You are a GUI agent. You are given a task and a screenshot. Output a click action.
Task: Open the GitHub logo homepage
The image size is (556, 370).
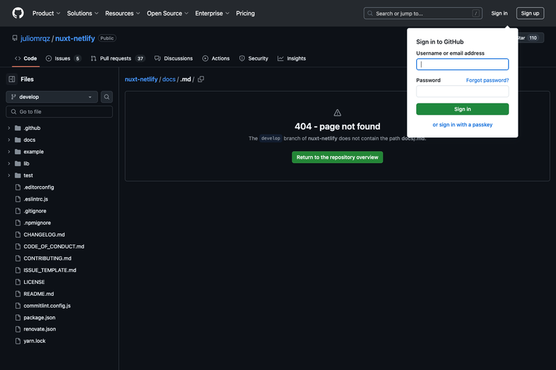coord(18,13)
